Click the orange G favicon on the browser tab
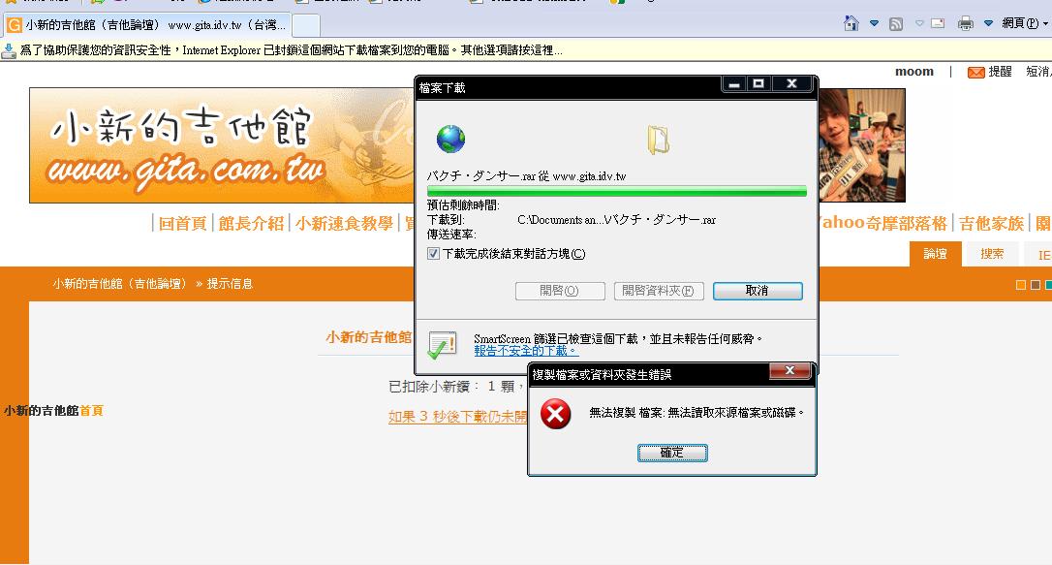 [14, 25]
